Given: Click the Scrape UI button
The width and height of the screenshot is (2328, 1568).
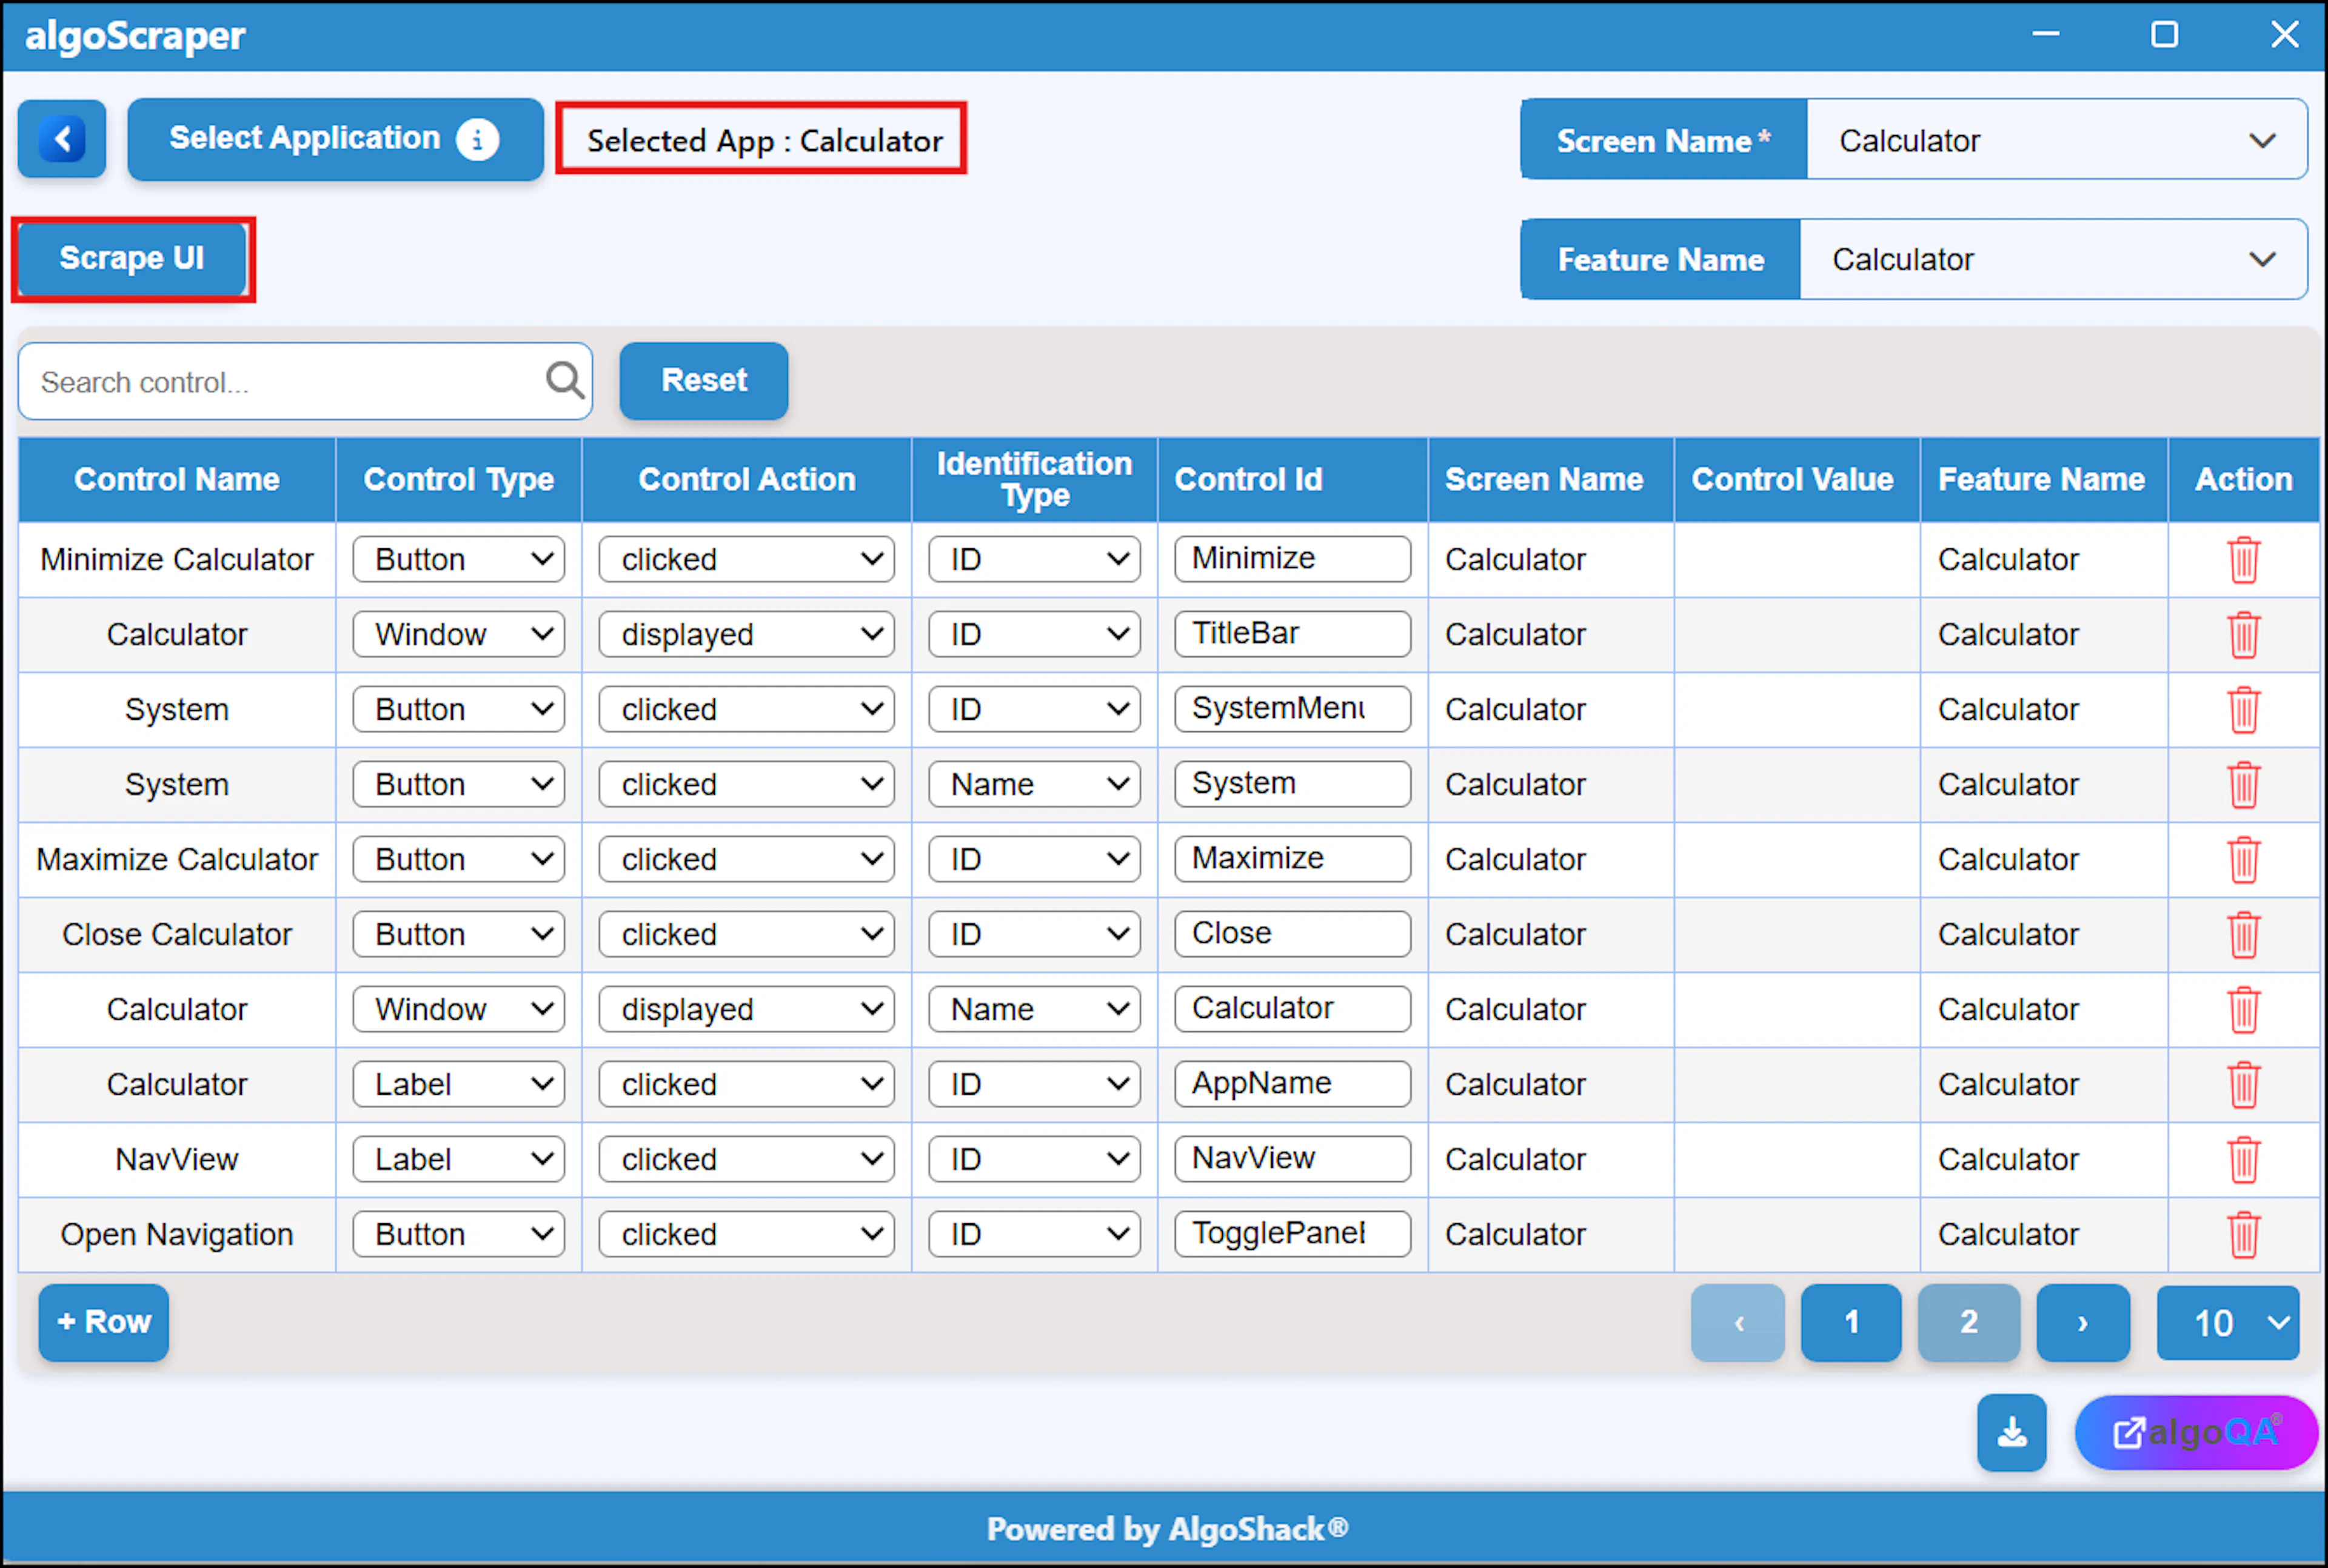Looking at the screenshot, I should pos(132,259).
